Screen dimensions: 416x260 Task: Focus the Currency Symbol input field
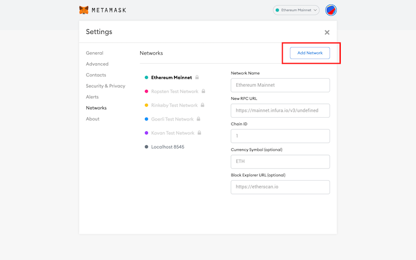coord(280,162)
